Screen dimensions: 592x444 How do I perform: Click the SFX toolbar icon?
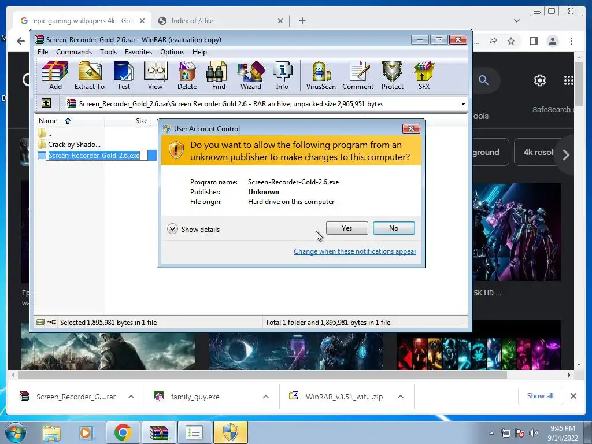(x=424, y=76)
